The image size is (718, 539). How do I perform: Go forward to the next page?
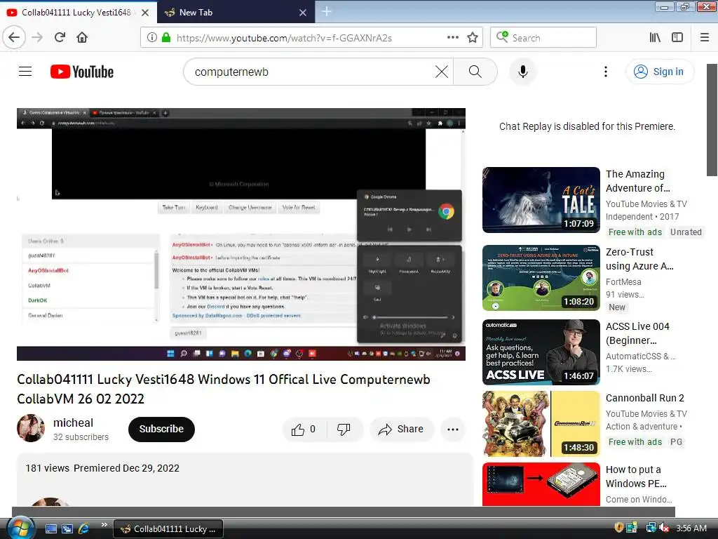[x=37, y=37]
